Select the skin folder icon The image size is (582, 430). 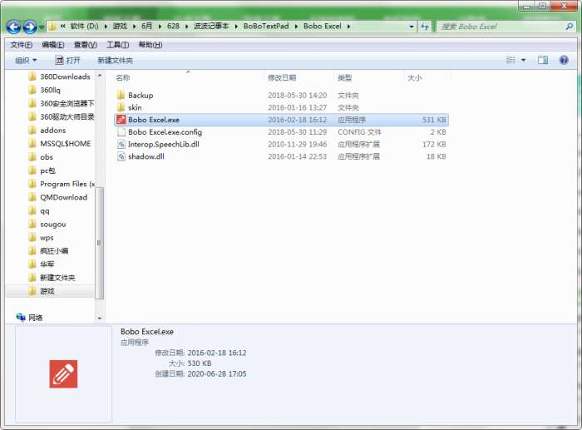(x=121, y=107)
